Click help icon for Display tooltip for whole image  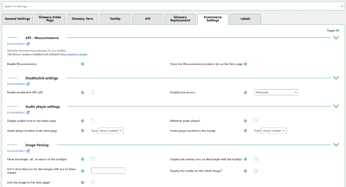pos(245,171)
